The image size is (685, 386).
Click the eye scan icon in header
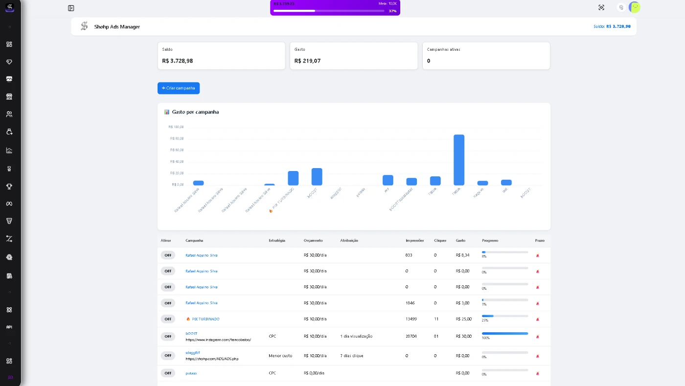click(x=601, y=7)
